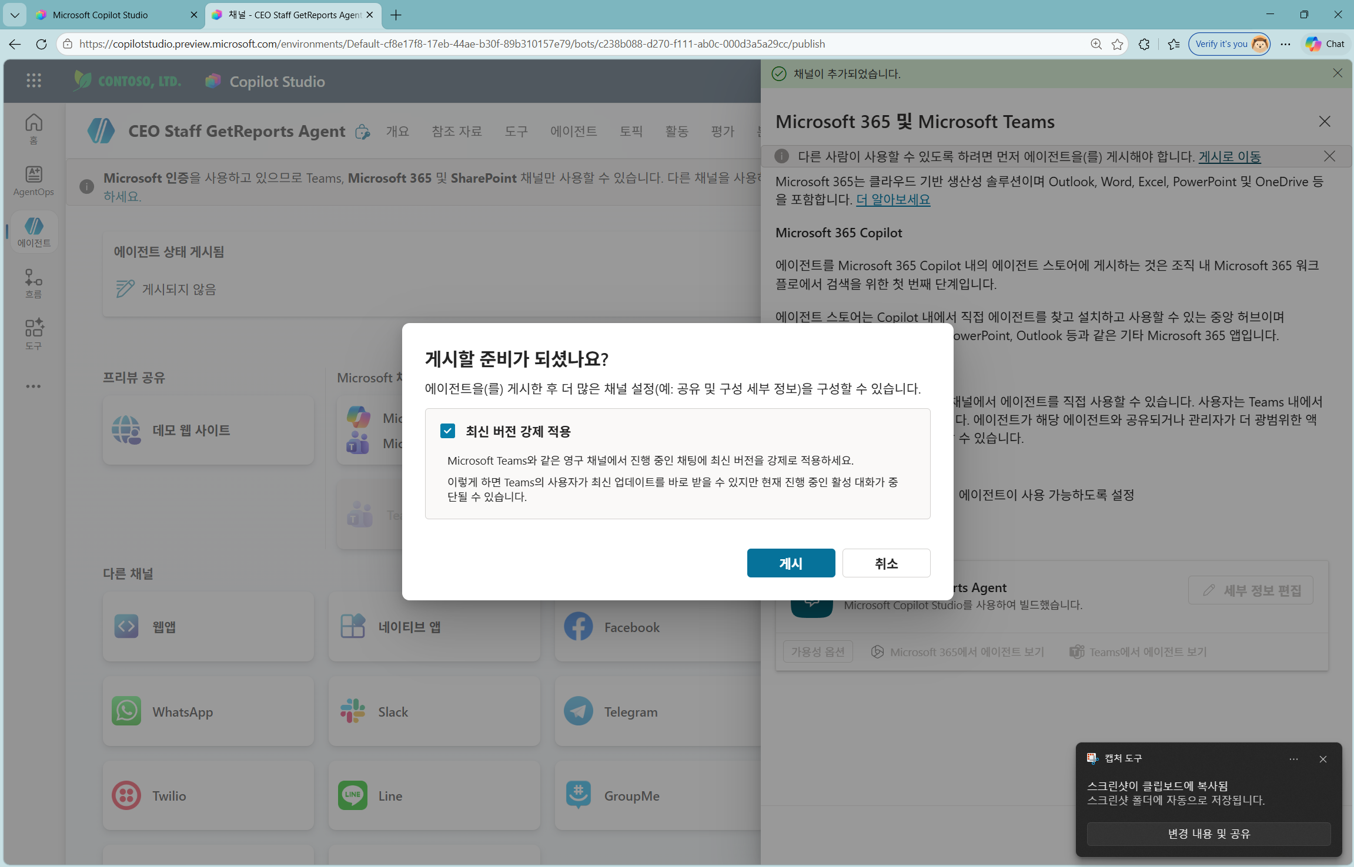Close the Microsoft Copilot Studio browser tab
The height and width of the screenshot is (867, 1354).
(193, 15)
